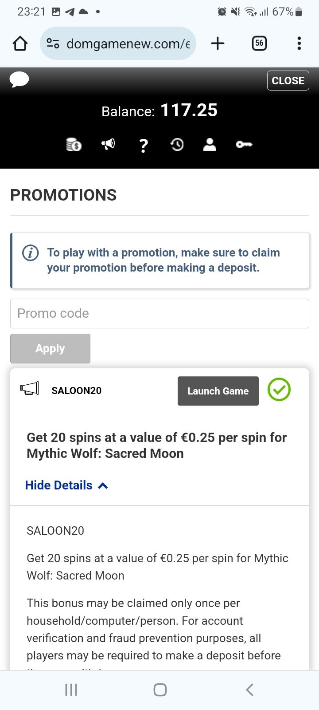Open promotions megaphone icon in header
The image size is (319, 710).
click(x=108, y=144)
